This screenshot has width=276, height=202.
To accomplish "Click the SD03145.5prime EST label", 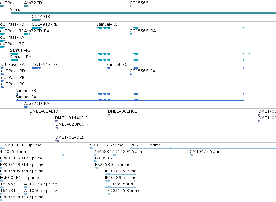I will (x=107, y=145).
